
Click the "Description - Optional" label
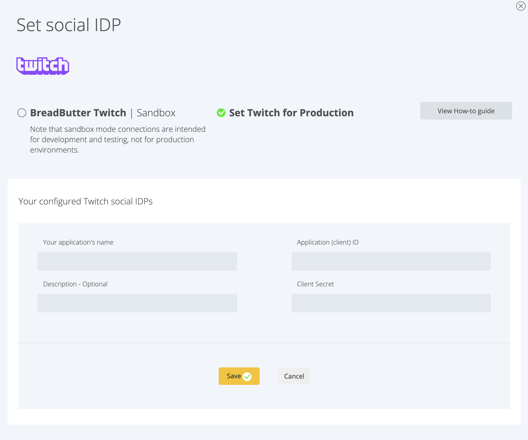pos(75,284)
